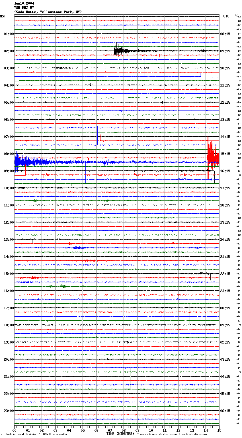Select the 08:00 MST time label
Screen dimensions: 242x438
pyautogui.click(x=9, y=154)
